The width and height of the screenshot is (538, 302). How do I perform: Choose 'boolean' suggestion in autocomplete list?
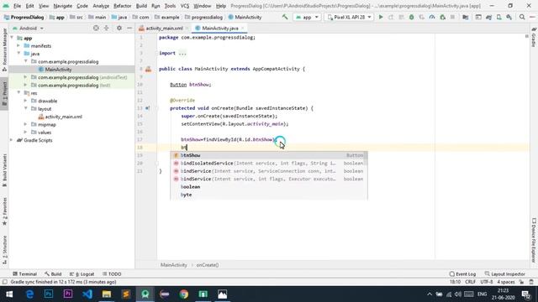268,187
